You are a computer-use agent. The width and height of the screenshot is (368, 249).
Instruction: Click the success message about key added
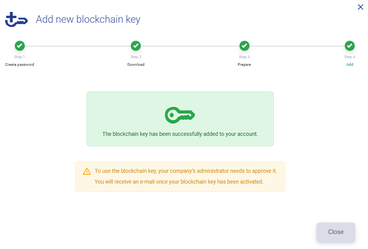180,134
